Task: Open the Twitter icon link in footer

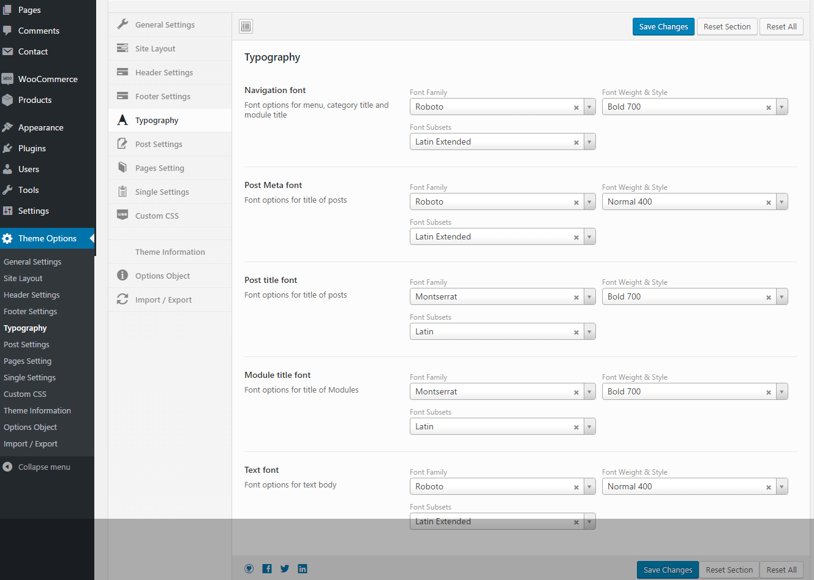Action: click(x=285, y=568)
